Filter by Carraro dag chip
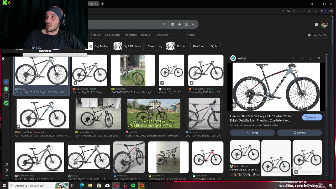Viewport: 336px width, 189px height. click(x=155, y=46)
